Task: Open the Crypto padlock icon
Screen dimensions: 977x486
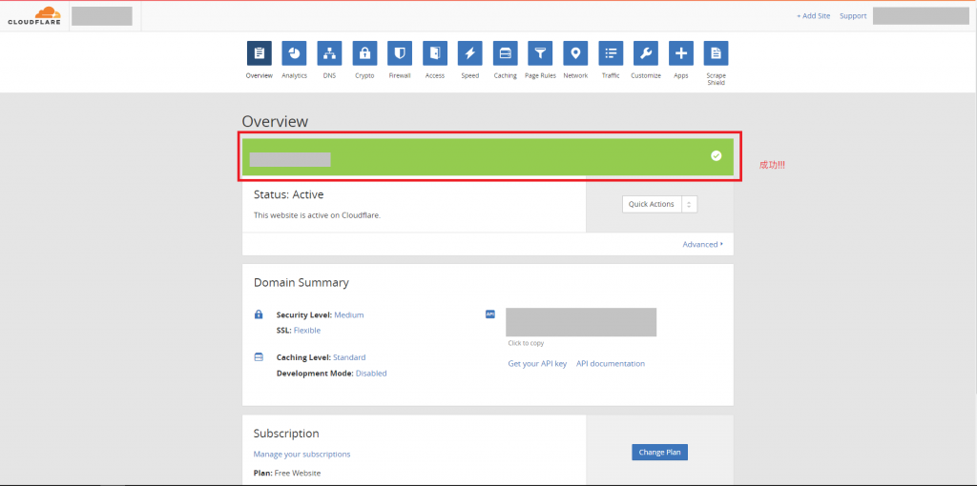Action: coord(364,53)
